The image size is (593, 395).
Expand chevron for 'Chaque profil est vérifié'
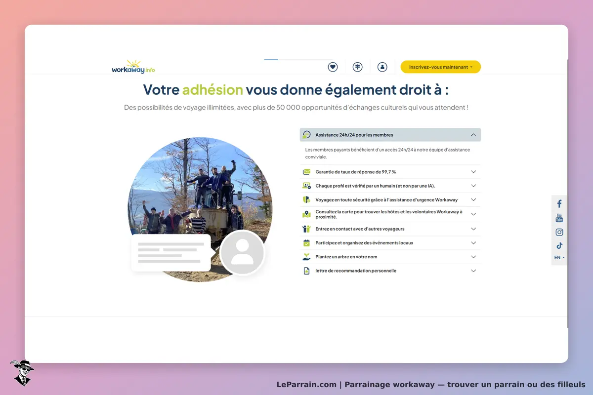(x=473, y=186)
